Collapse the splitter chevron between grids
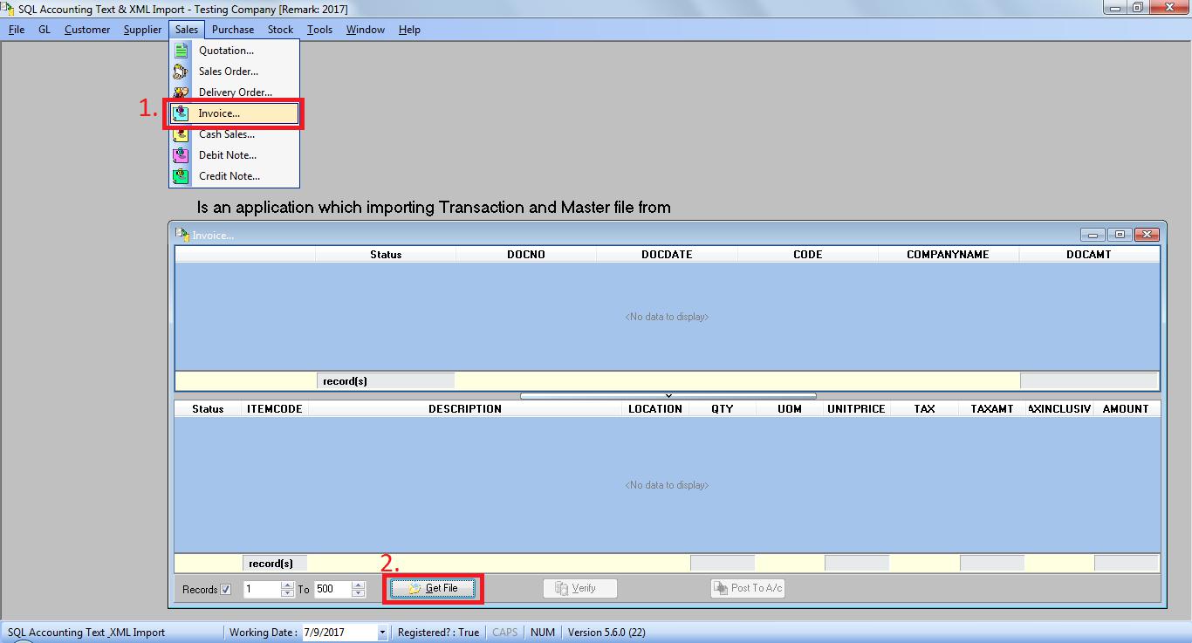Image resolution: width=1192 pixels, height=643 pixels. pyautogui.click(x=668, y=396)
